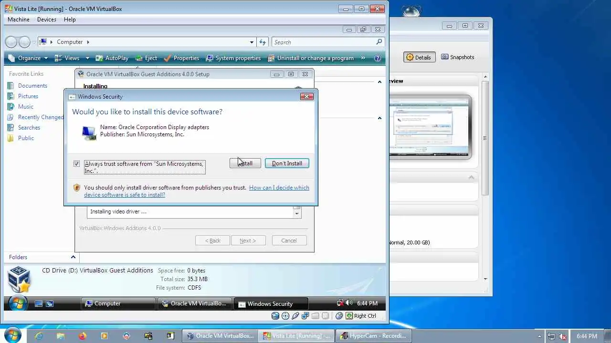Screen dimensions: 611x343
Task: Open Windows Media Player from host taskbar
Action: coord(105,336)
